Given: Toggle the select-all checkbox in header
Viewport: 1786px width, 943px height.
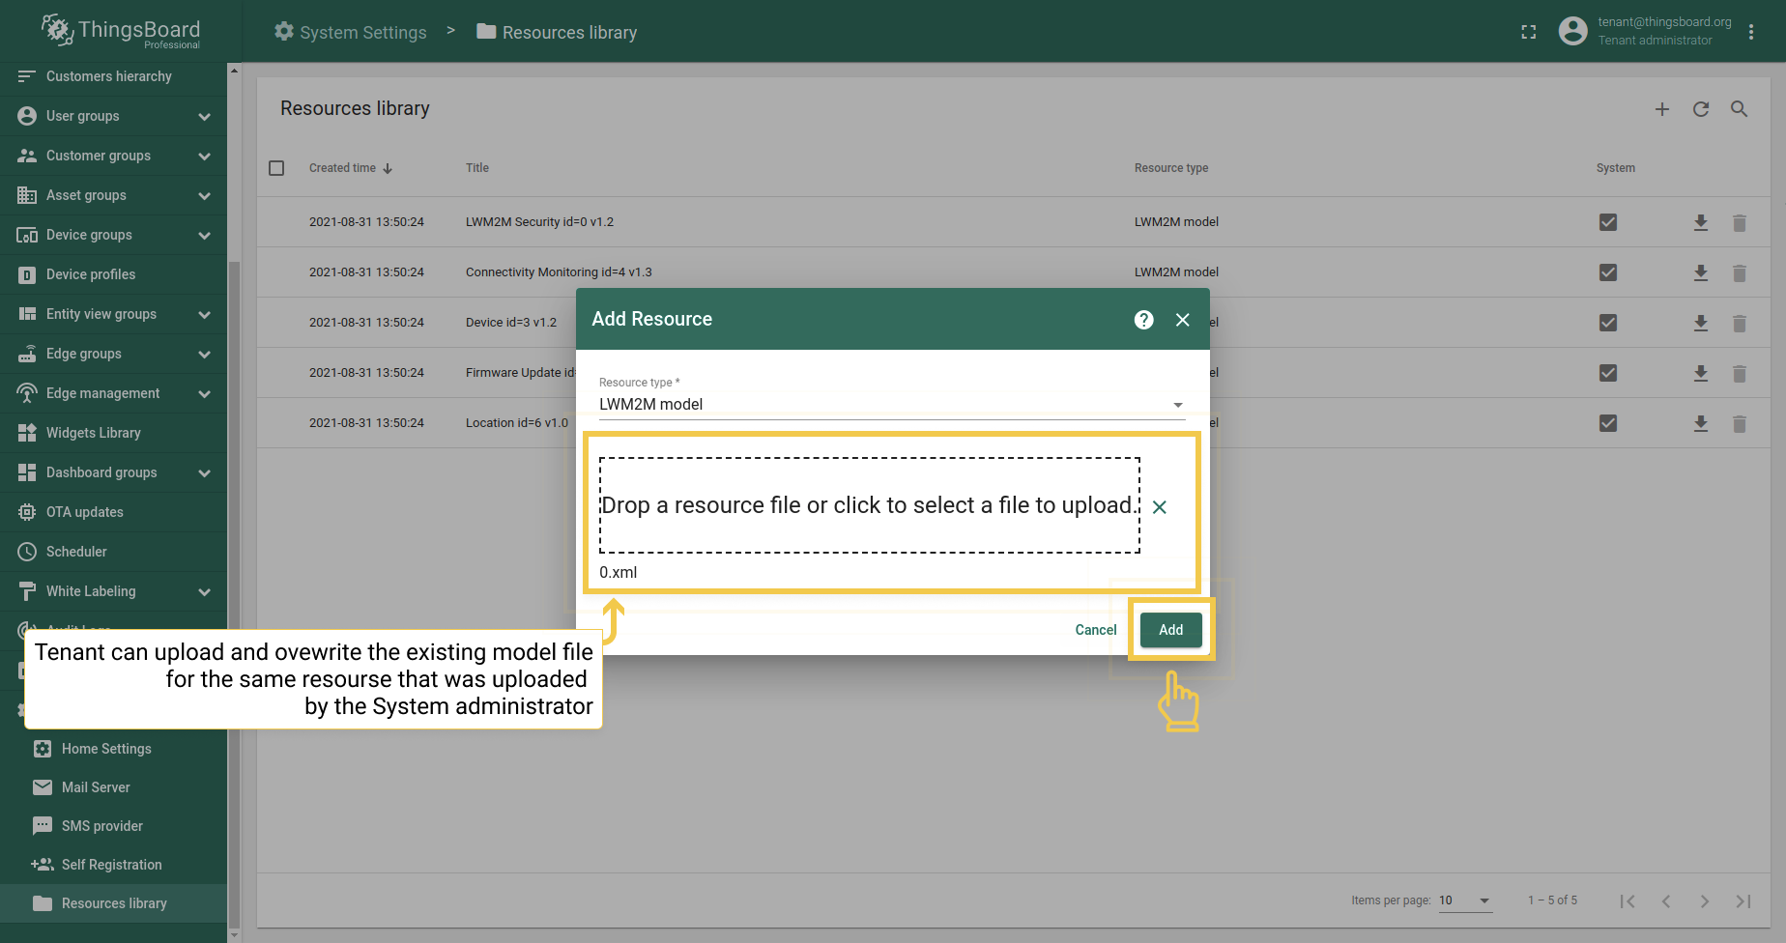Looking at the screenshot, I should 276,168.
